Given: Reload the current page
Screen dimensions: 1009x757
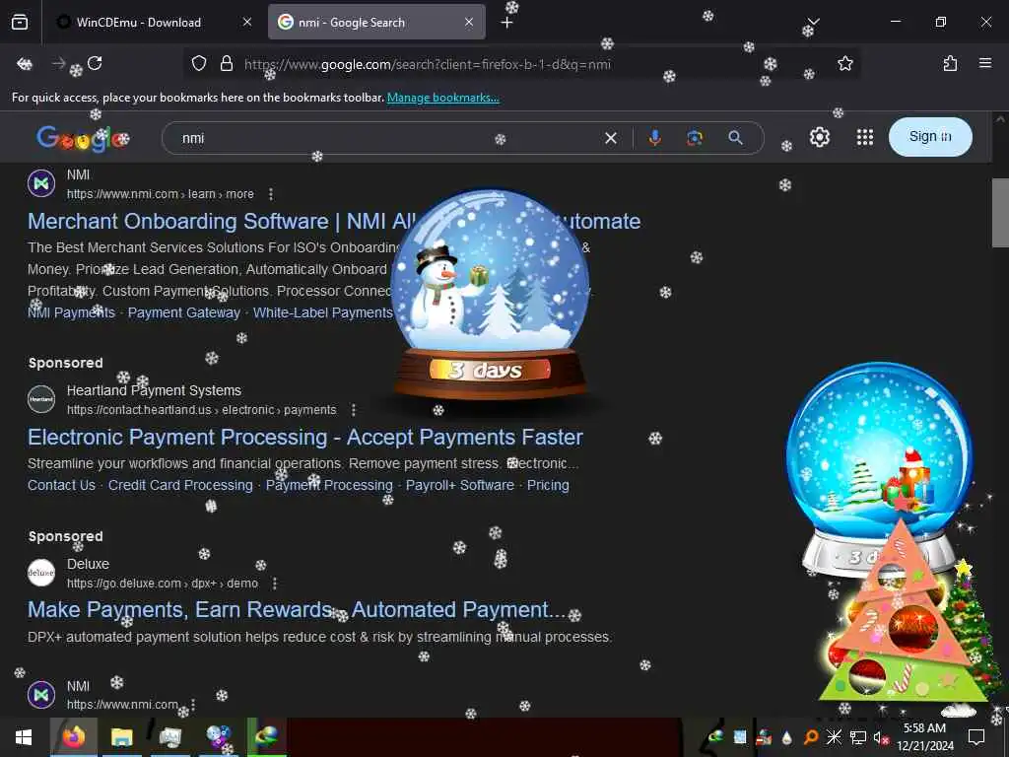Looking at the screenshot, I should pyautogui.click(x=95, y=64).
